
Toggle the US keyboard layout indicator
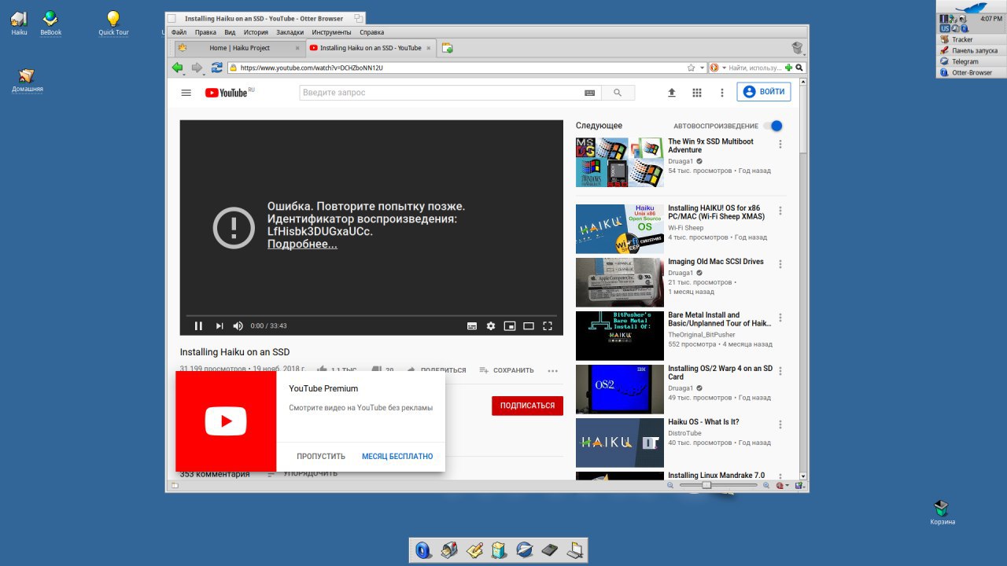[944, 28]
